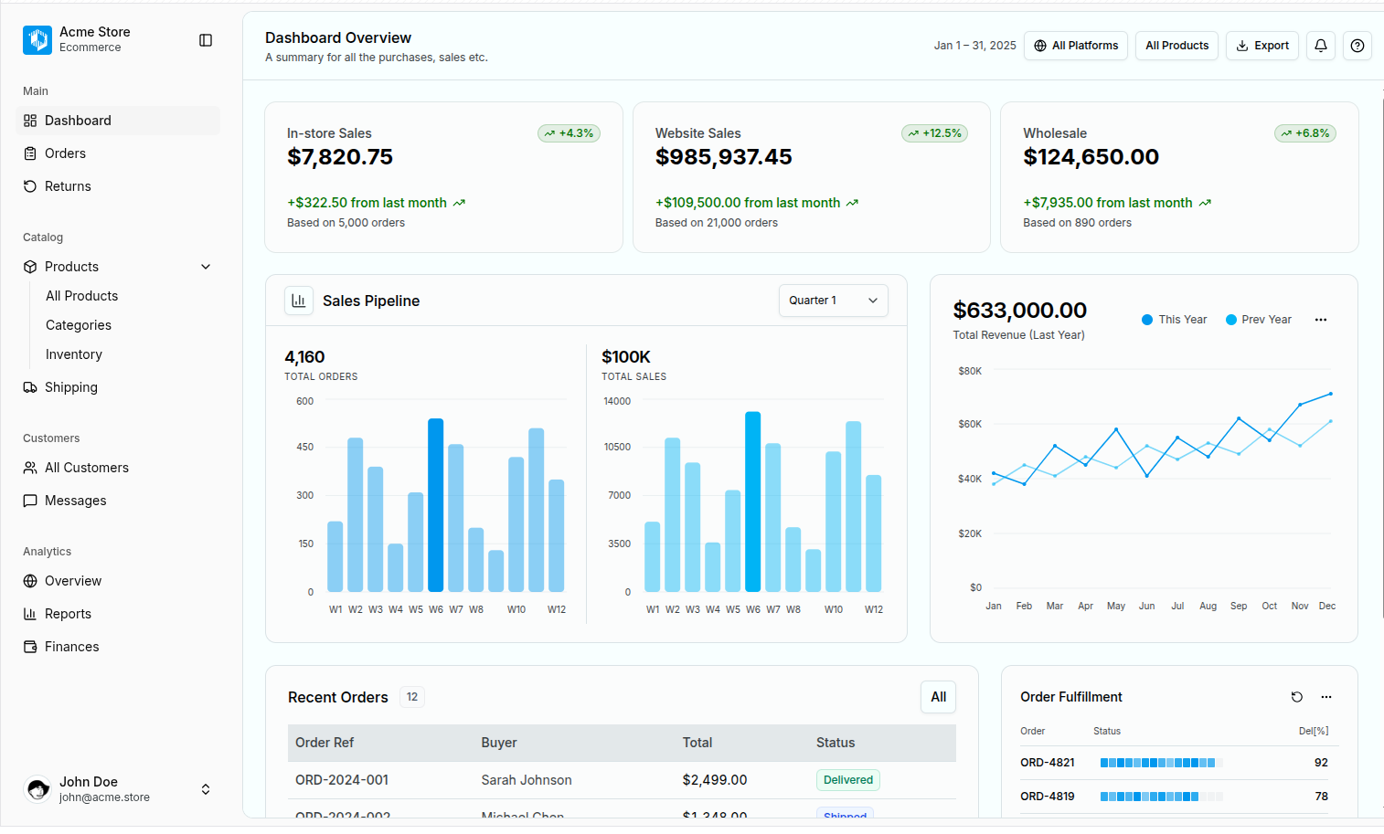Toggle Prev Year series legend
Screen dimensions: 1384x834
click(1259, 320)
